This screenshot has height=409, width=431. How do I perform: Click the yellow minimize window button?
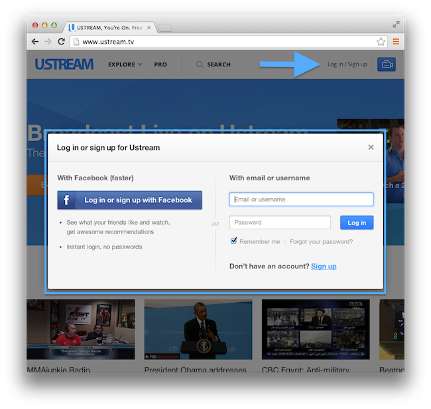(44, 25)
